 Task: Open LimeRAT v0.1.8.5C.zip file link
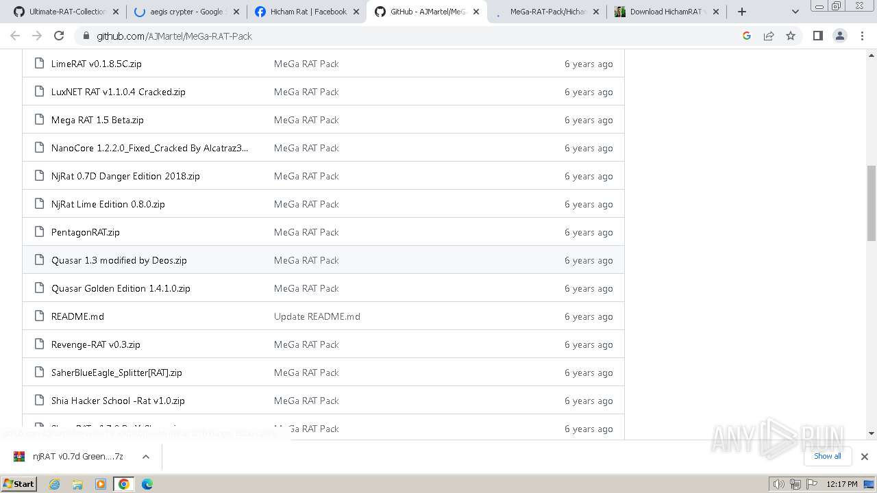click(x=97, y=64)
